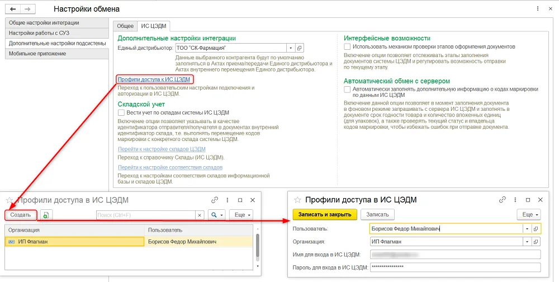Open three-dot menu in left profiles list window

coord(228,200)
